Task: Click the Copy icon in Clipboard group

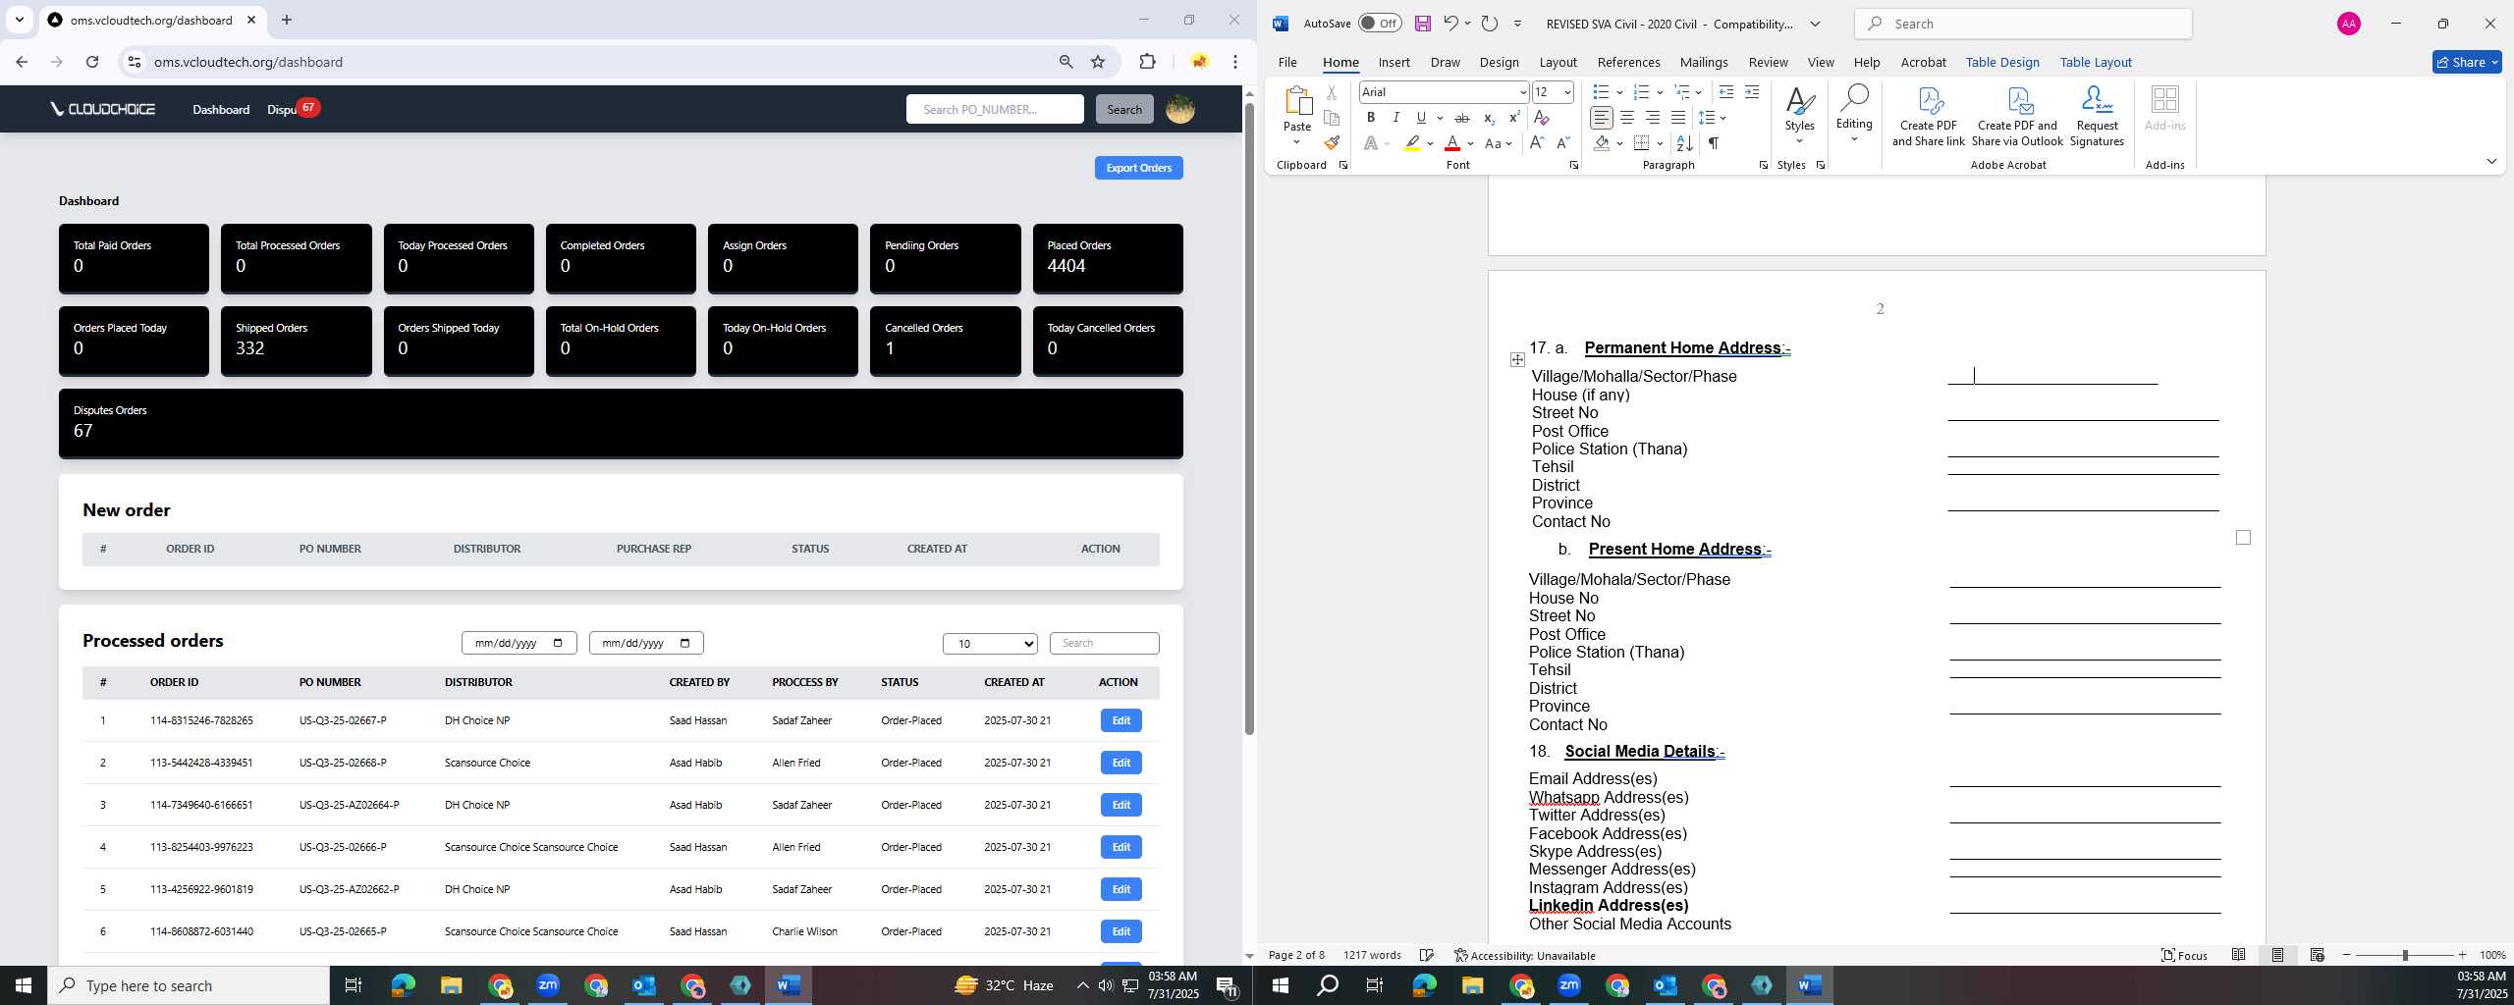Action: [1332, 118]
